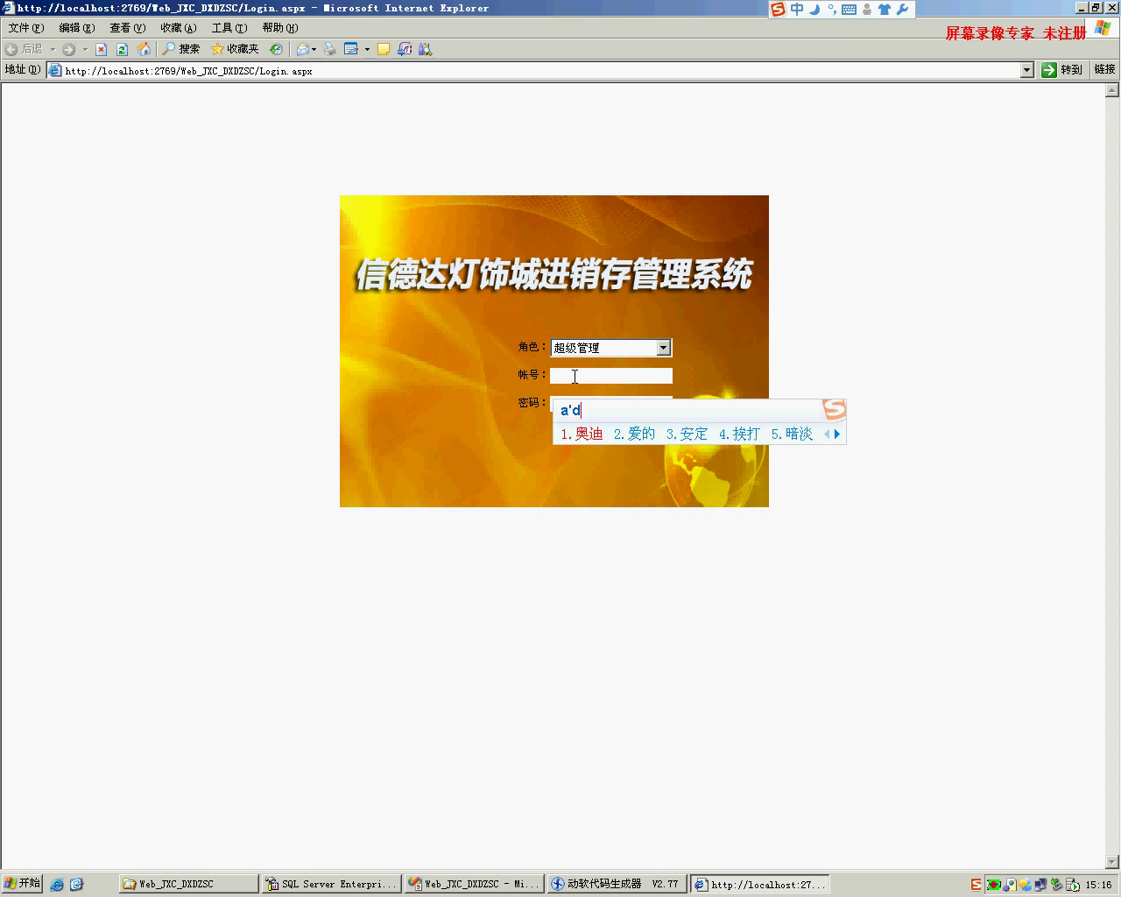Click the Print toolbar icon
This screenshot has height=897, width=1121.
coord(329,50)
